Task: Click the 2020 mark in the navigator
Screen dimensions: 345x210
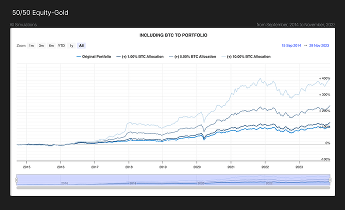Action: [x=200, y=183]
